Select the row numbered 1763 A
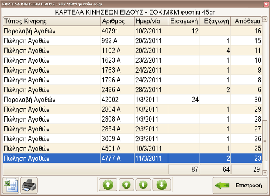Viewport: 270px width, 196px height. click(x=132, y=70)
